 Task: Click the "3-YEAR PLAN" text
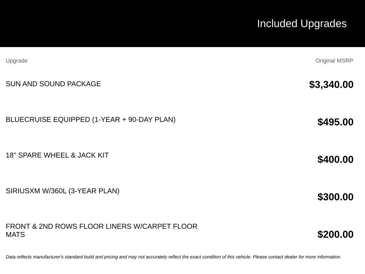pyautogui.click(x=94, y=191)
